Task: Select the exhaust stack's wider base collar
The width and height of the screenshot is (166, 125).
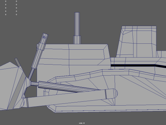Action: pyautogui.click(x=77, y=40)
